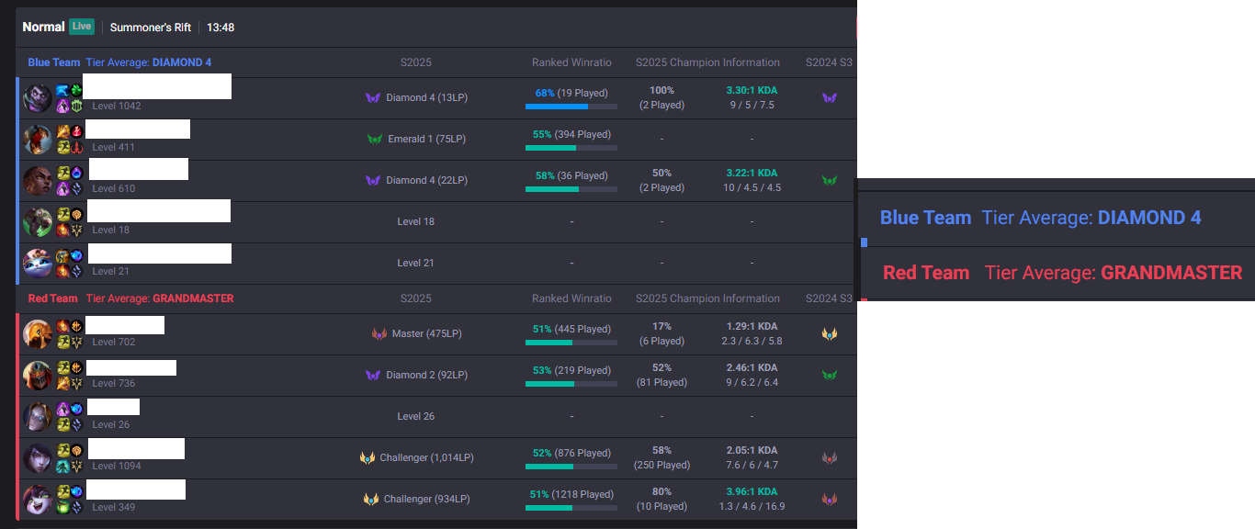Click the S2025 Champion Information header in Red Team section
1255x529 pixels.
(707, 298)
